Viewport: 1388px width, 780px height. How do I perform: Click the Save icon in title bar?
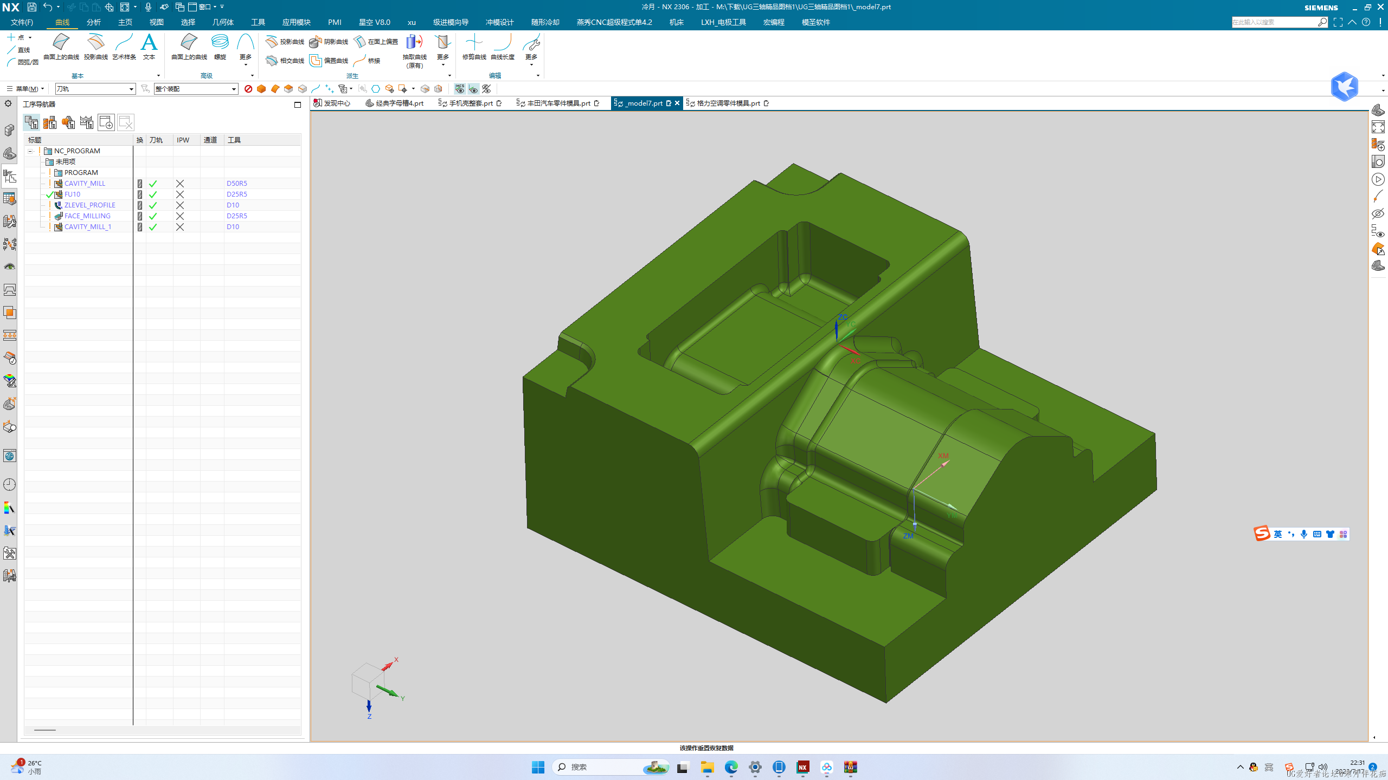coord(31,7)
